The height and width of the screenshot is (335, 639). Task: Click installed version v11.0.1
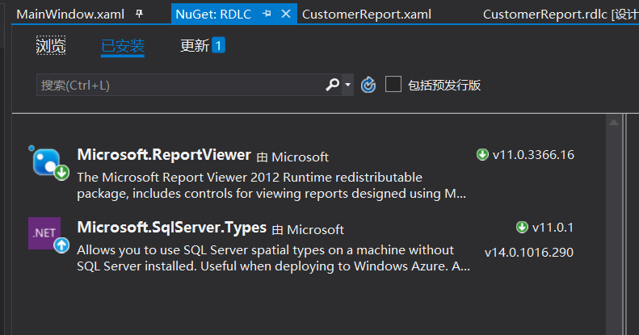point(553,227)
